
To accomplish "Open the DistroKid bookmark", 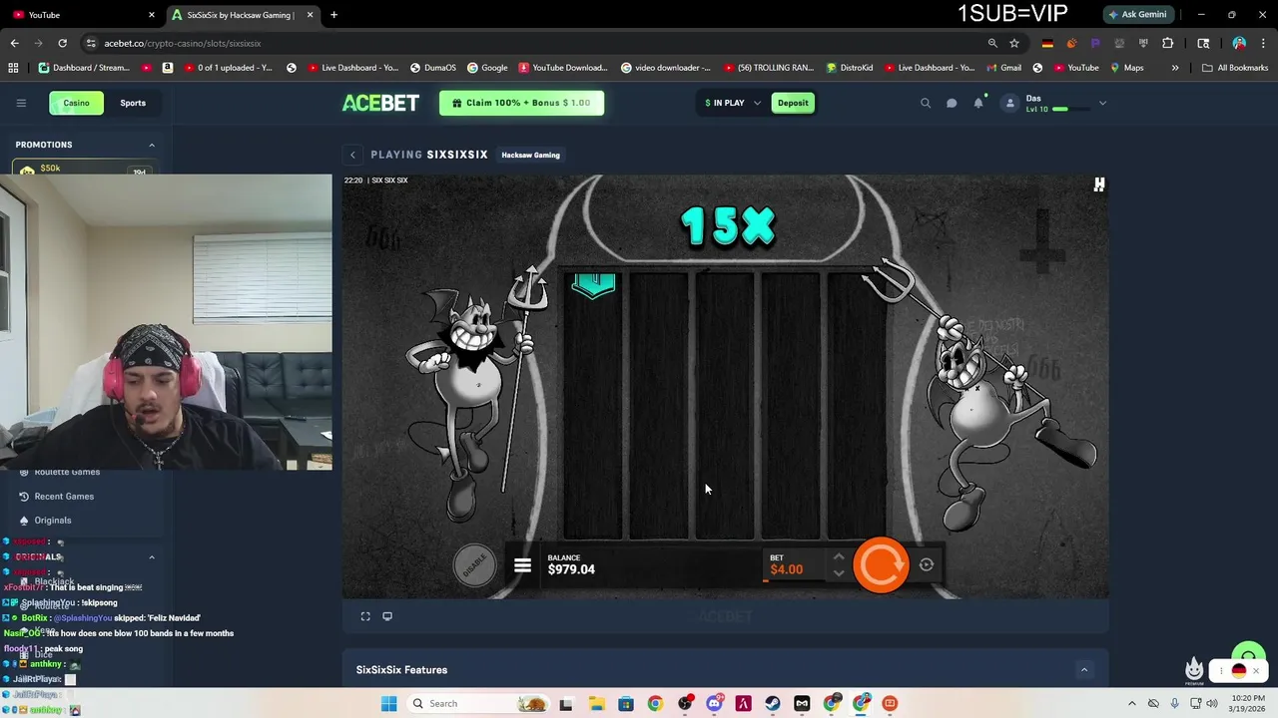I will click(850, 68).
